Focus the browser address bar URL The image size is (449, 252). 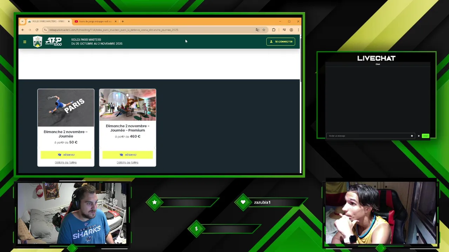(151, 30)
